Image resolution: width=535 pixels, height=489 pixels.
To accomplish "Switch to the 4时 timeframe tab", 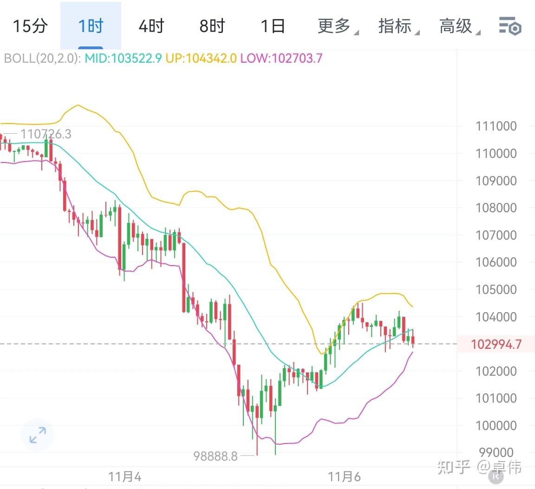I will 150,26.
